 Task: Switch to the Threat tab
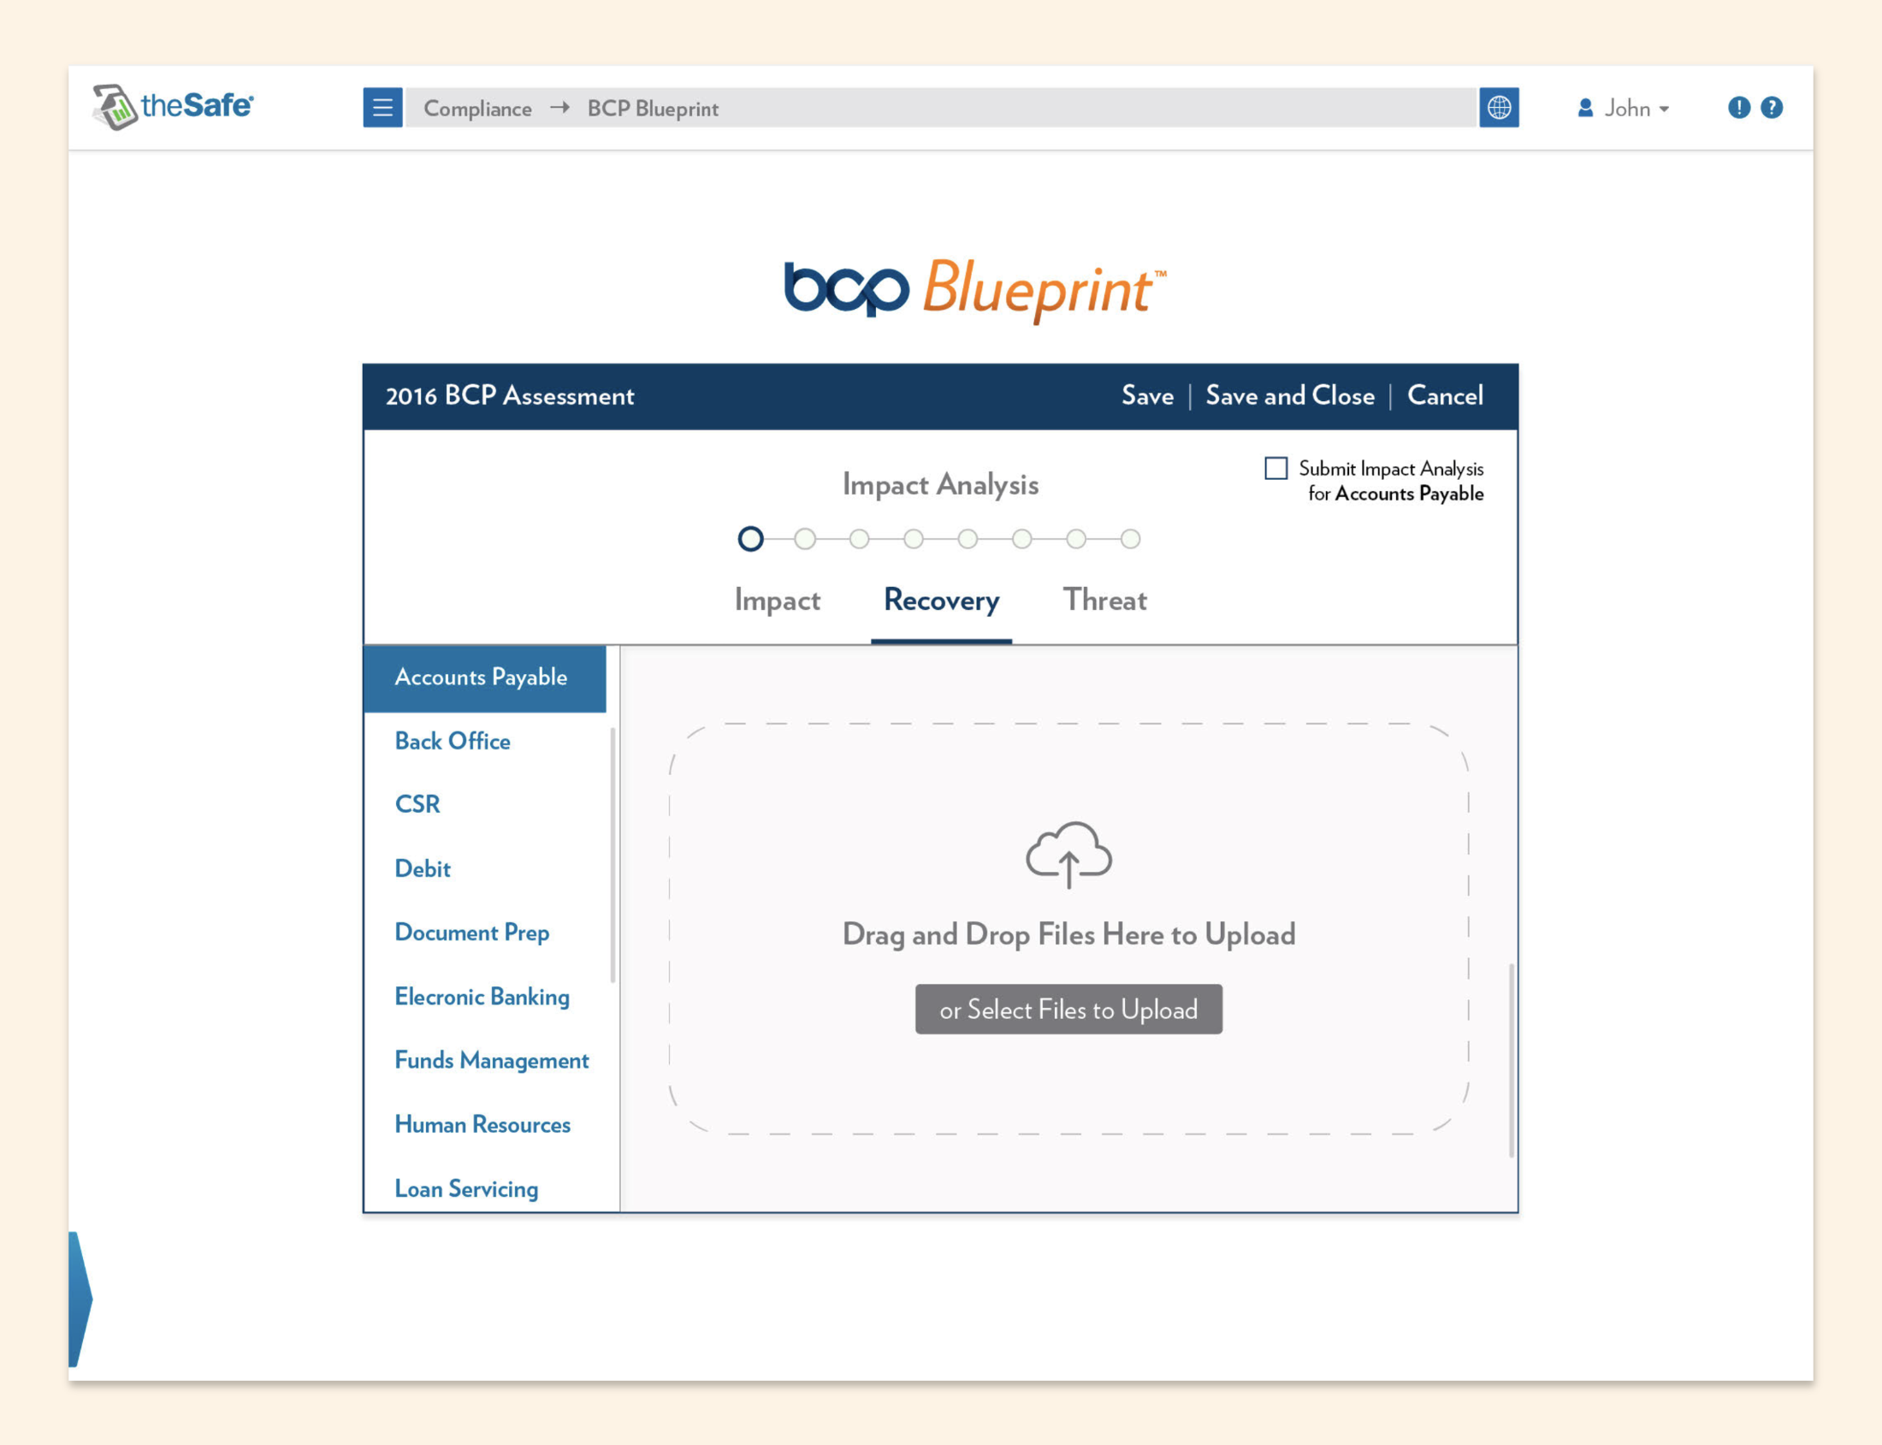tap(1104, 600)
